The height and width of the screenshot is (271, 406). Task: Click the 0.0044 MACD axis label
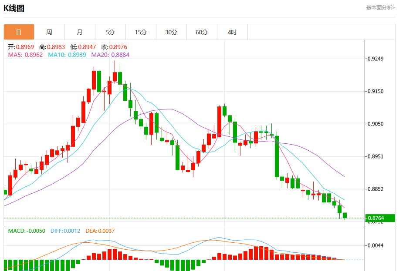376,245
